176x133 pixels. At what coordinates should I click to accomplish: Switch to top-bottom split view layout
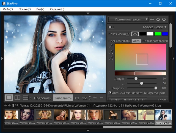click(x=25, y=97)
